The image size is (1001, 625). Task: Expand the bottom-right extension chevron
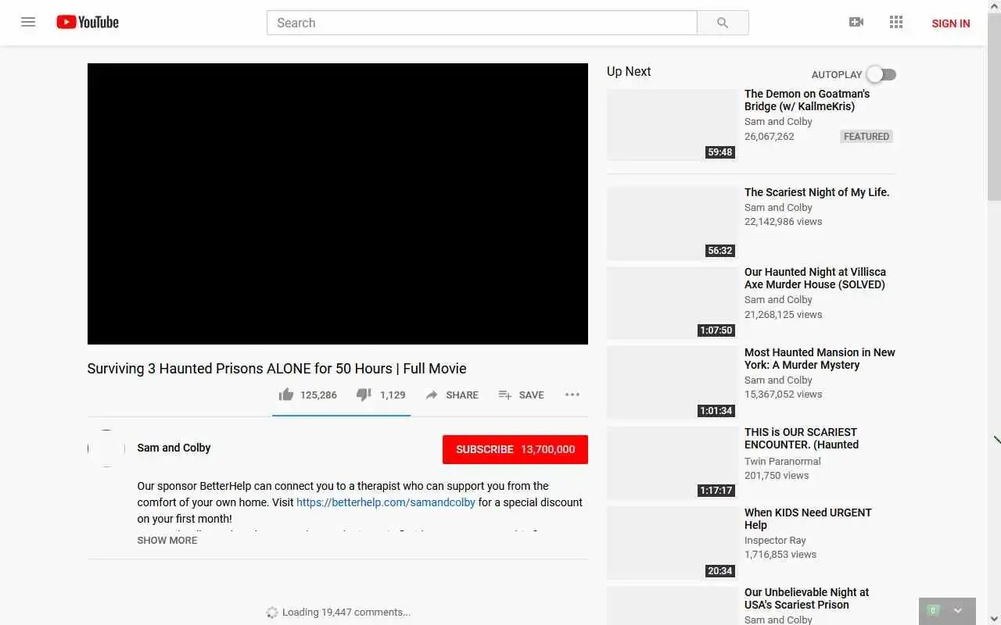[958, 611]
